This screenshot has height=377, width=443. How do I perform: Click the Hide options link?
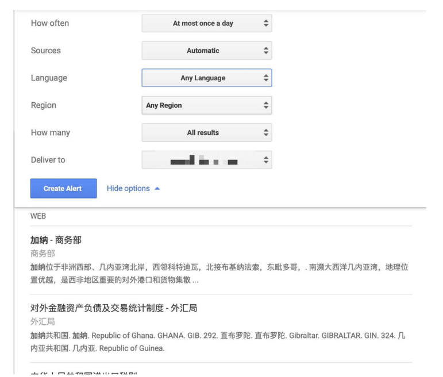(x=128, y=188)
